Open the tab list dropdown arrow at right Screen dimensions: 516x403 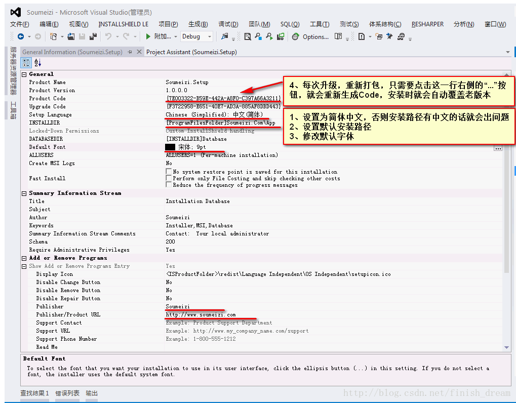tap(508, 52)
